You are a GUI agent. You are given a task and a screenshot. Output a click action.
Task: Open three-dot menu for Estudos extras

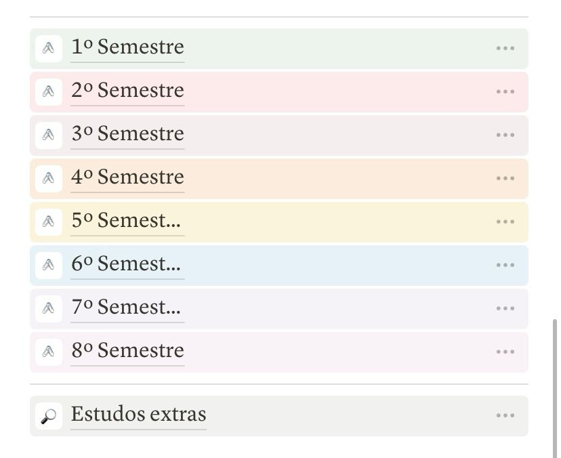(x=505, y=415)
